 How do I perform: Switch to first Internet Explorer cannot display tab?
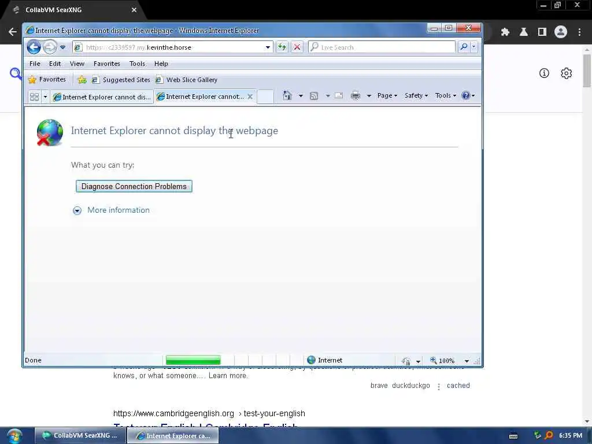click(x=102, y=97)
